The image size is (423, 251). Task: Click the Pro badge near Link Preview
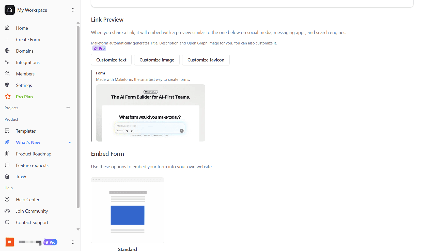point(99,48)
